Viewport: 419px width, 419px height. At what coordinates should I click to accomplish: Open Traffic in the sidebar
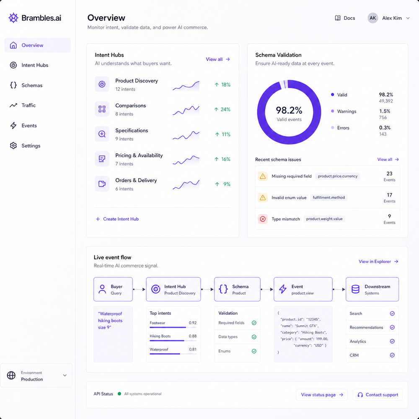tap(38, 105)
